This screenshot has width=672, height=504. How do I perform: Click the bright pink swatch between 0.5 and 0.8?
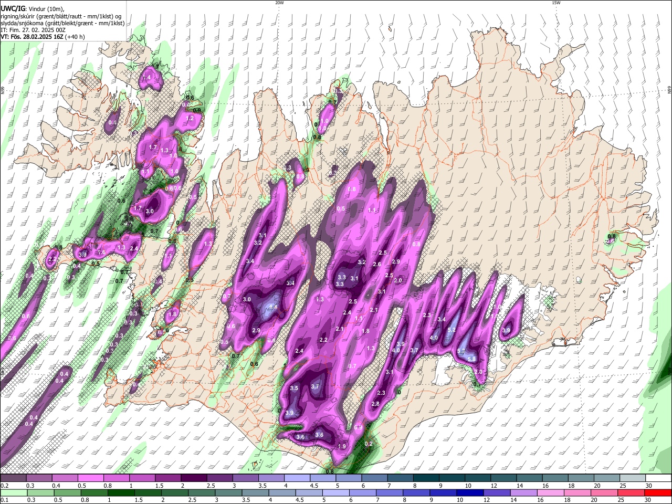tap(90, 478)
